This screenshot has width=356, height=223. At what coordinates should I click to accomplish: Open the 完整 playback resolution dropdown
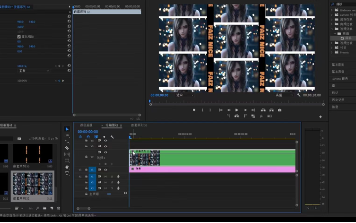coord(284,95)
